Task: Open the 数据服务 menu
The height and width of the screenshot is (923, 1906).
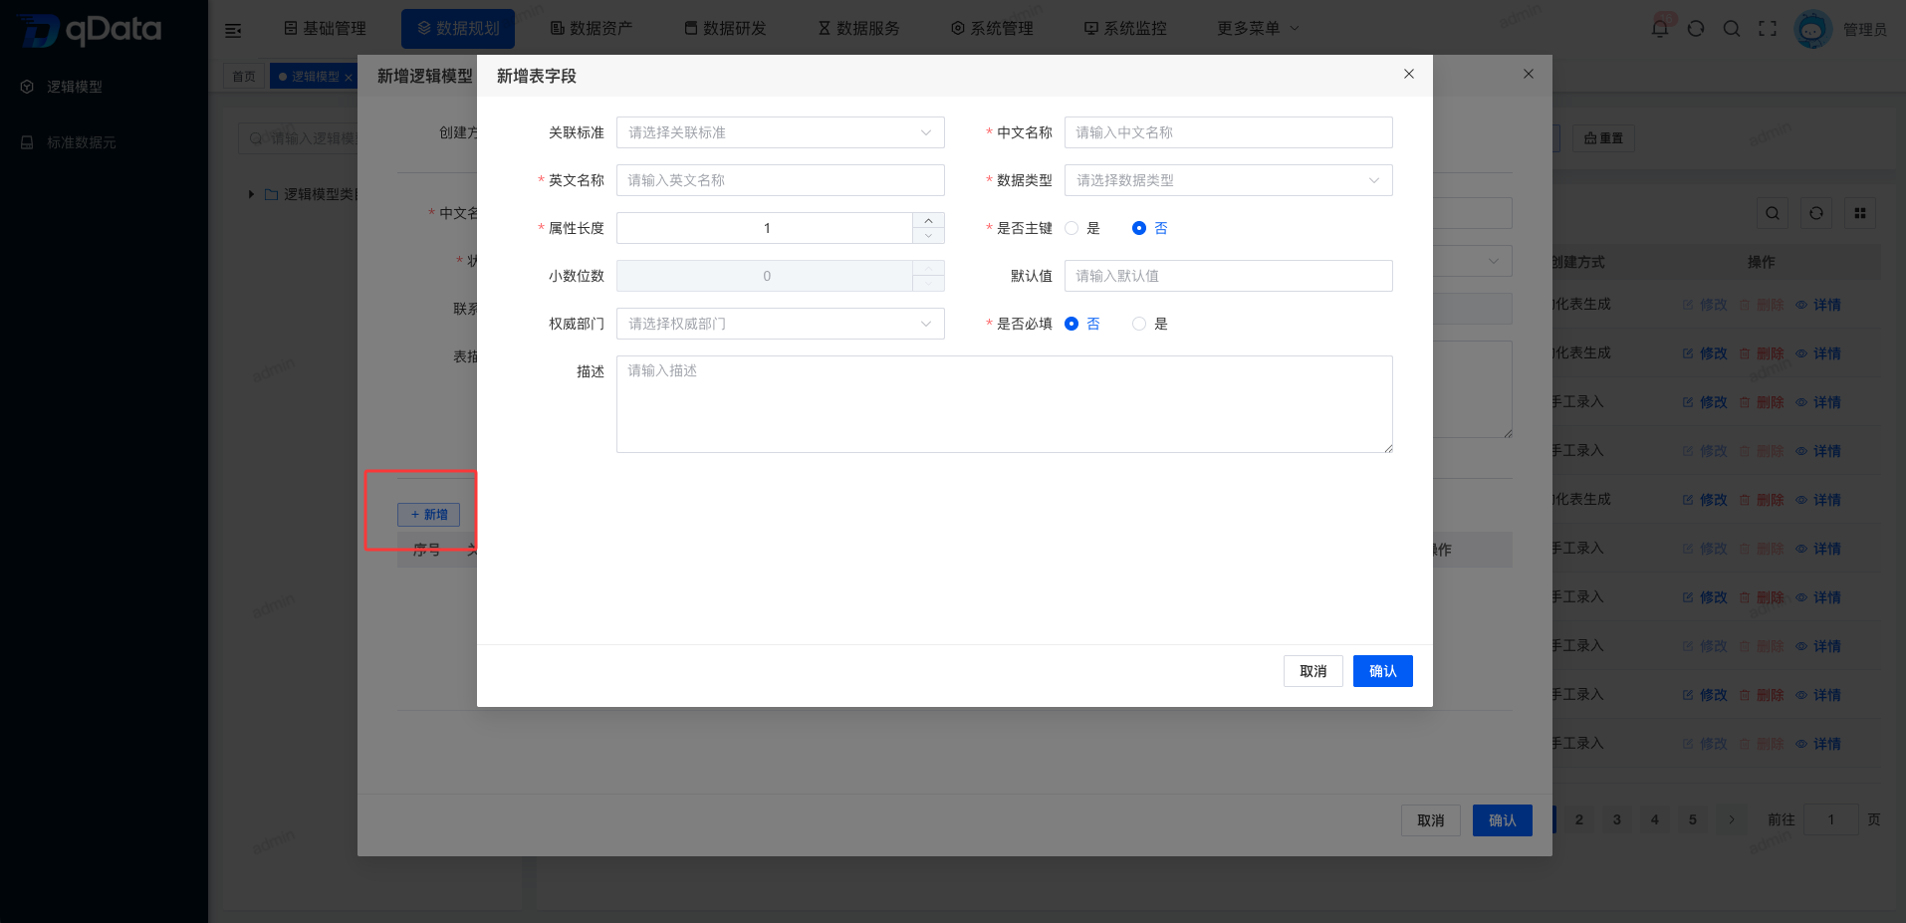Action: click(858, 28)
